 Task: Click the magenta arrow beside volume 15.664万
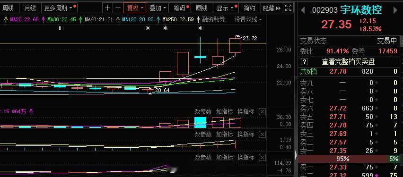click(x=31, y=111)
